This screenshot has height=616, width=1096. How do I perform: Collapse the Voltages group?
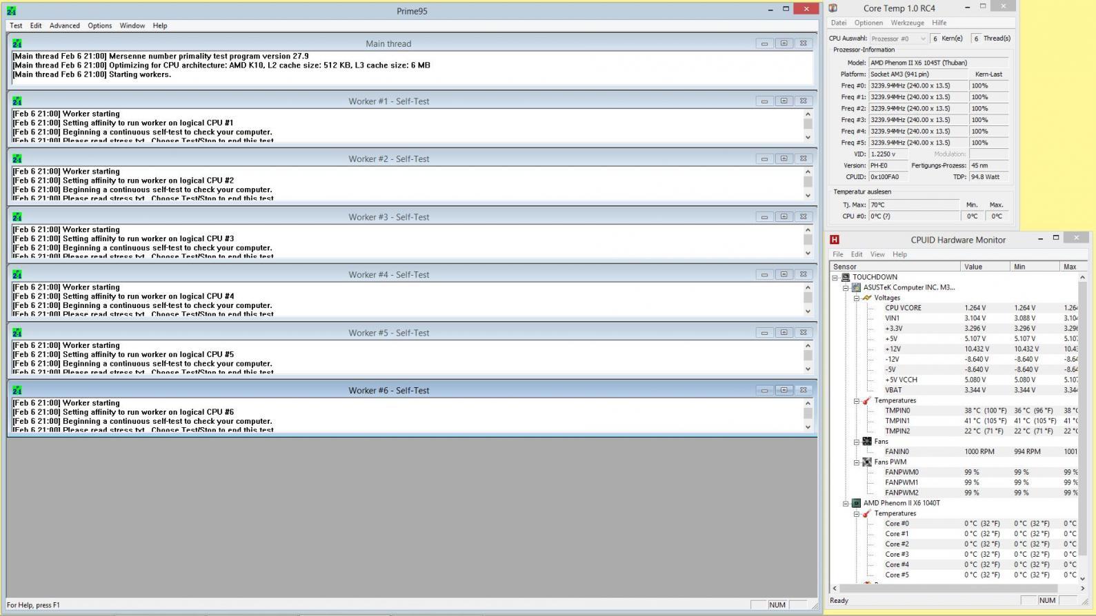pos(857,298)
